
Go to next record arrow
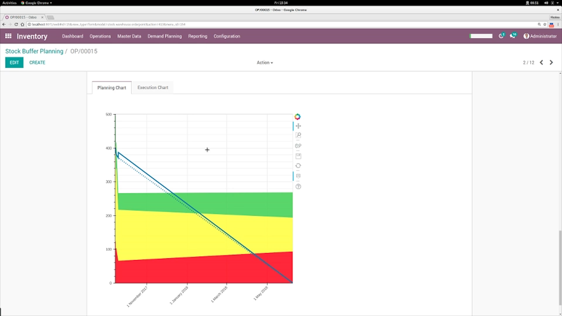(x=551, y=62)
